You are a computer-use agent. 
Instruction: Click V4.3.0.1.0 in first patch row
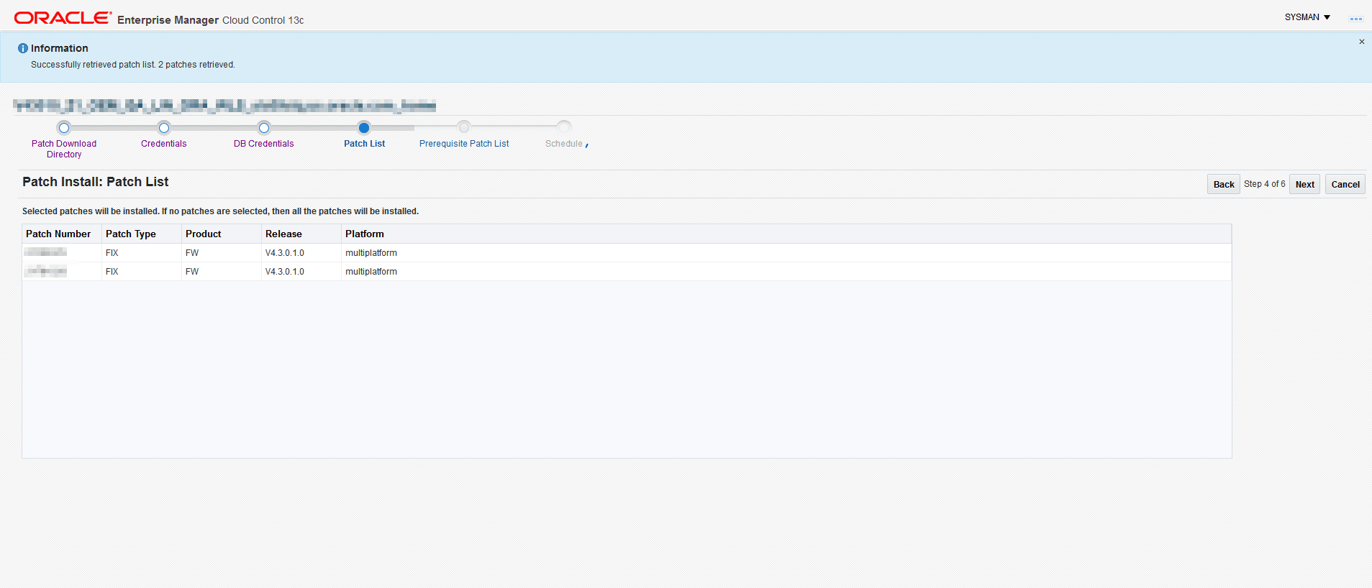click(285, 253)
